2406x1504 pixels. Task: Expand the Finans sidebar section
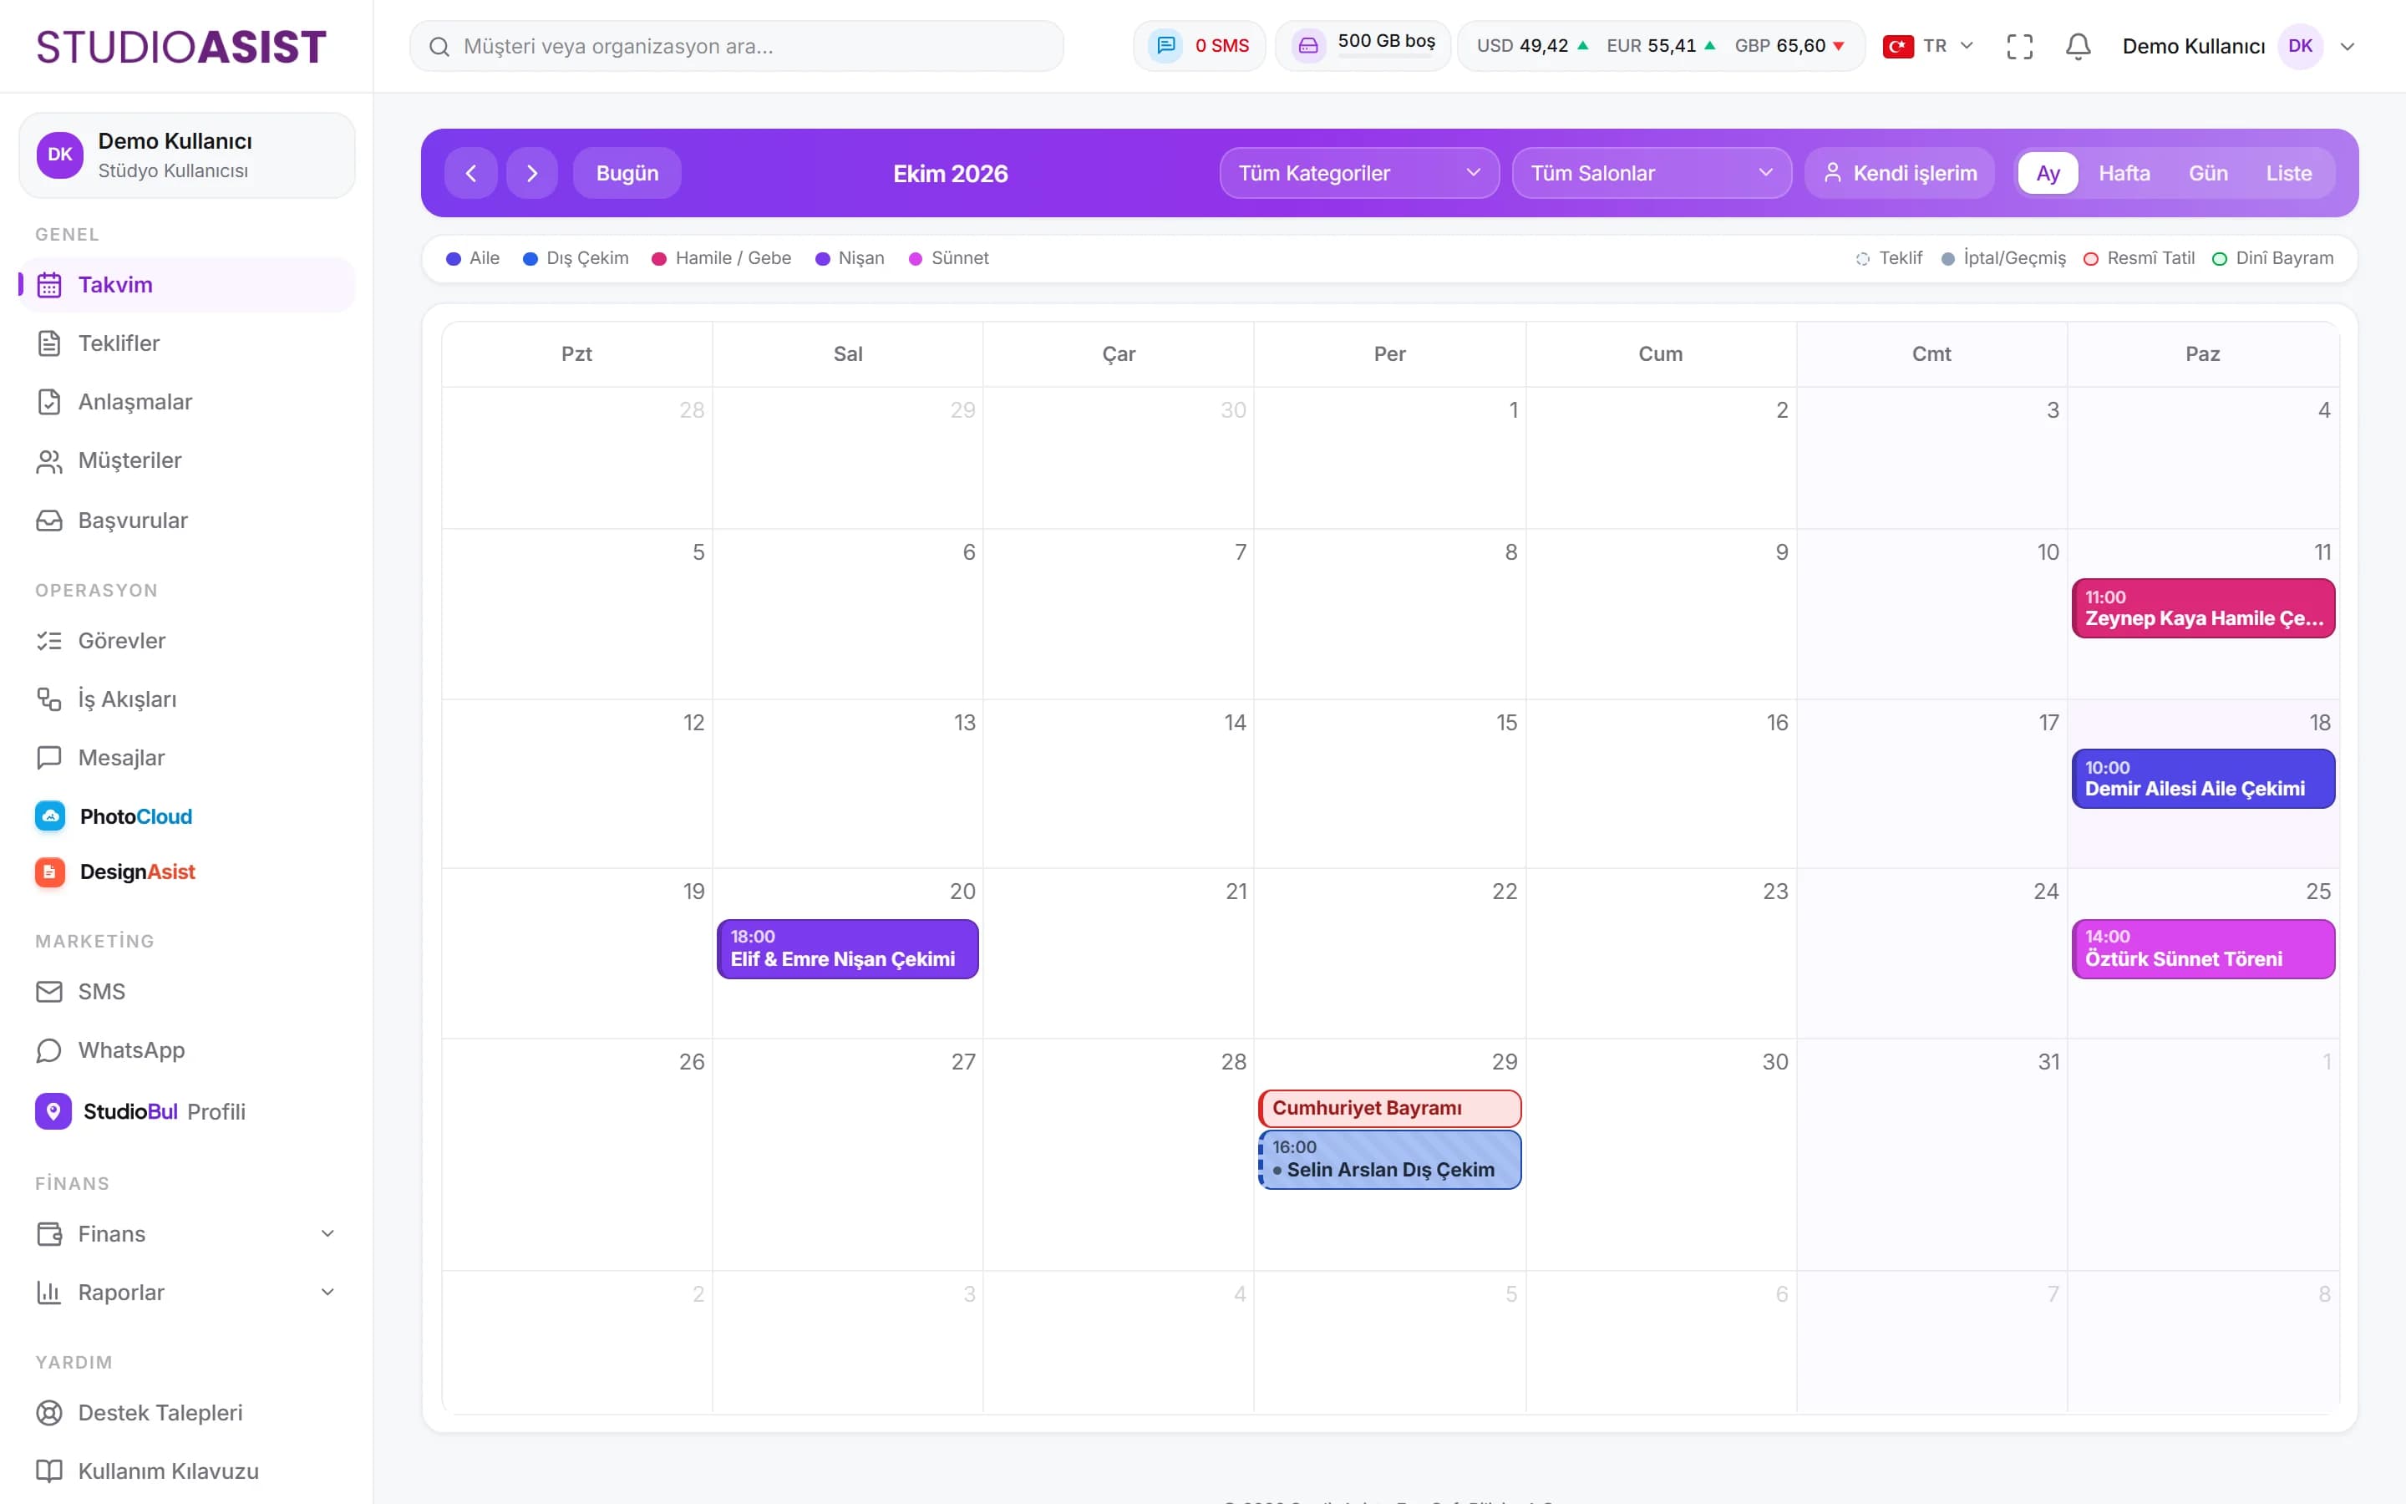coord(187,1233)
